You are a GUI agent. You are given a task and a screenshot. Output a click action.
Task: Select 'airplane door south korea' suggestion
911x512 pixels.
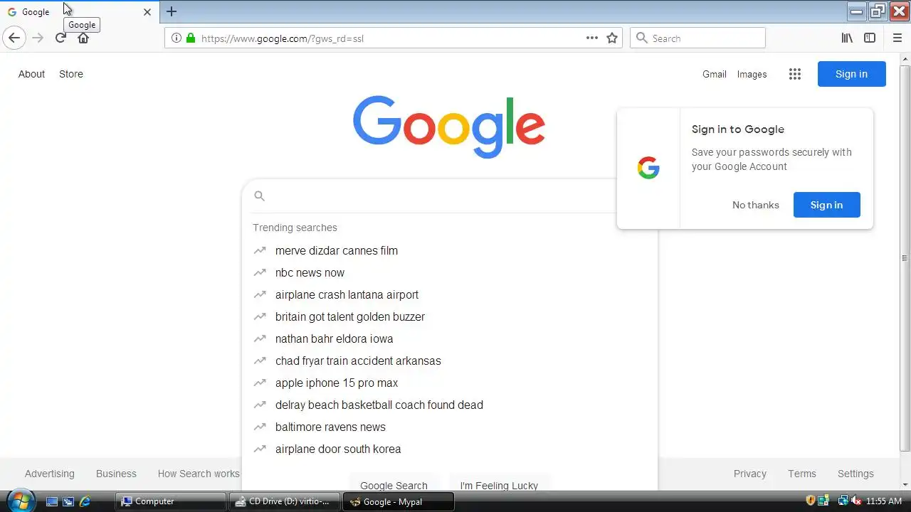point(449,449)
